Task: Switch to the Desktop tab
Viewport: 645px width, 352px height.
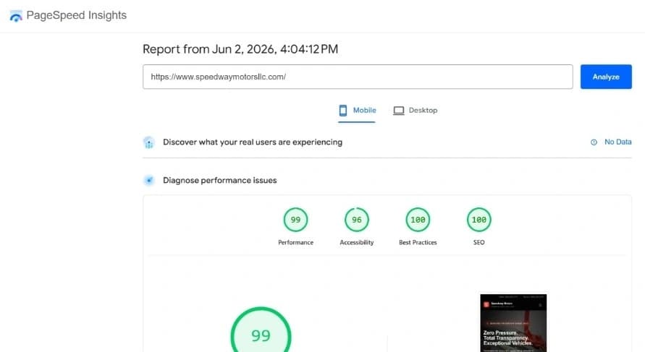Action: pos(415,111)
